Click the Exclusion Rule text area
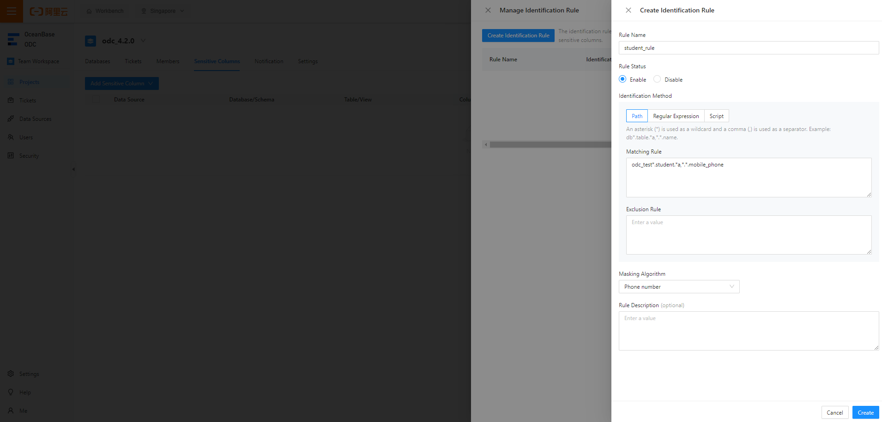 [x=749, y=235]
